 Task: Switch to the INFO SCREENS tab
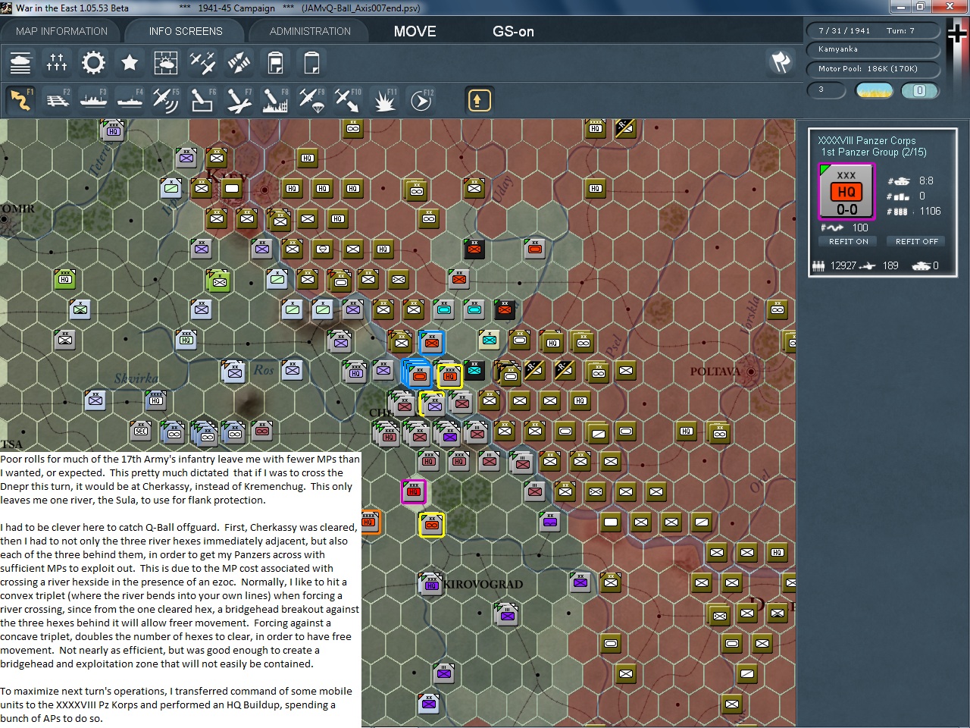pos(186,31)
